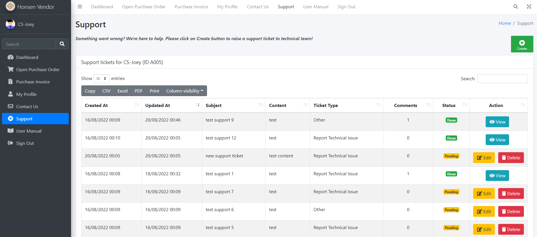The image size is (537, 237).
Task: View the test support 9 ticket
Action: (497, 122)
